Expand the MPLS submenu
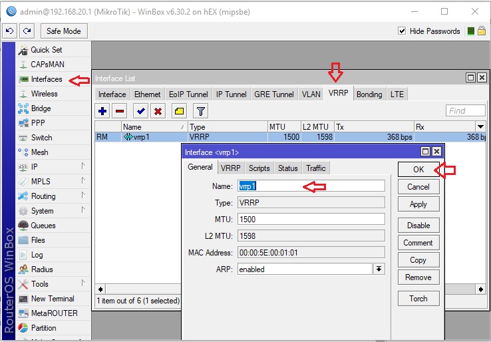Screen dimensions: 491x342 (83, 181)
